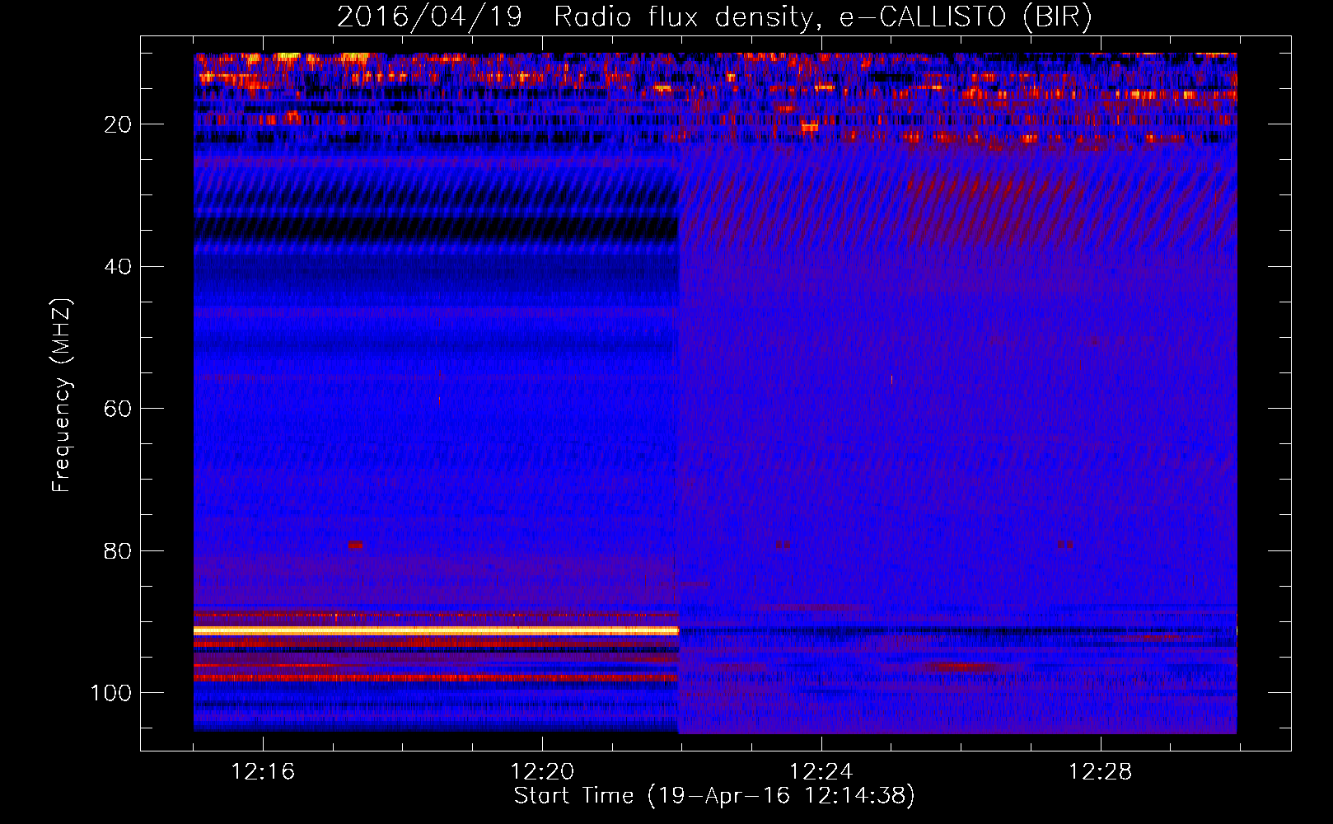Click the 'Start Time (19-Apr-16 12:14:38)' label
Image resolution: width=1333 pixels, height=824 pixels.
(x=714, y=796)
